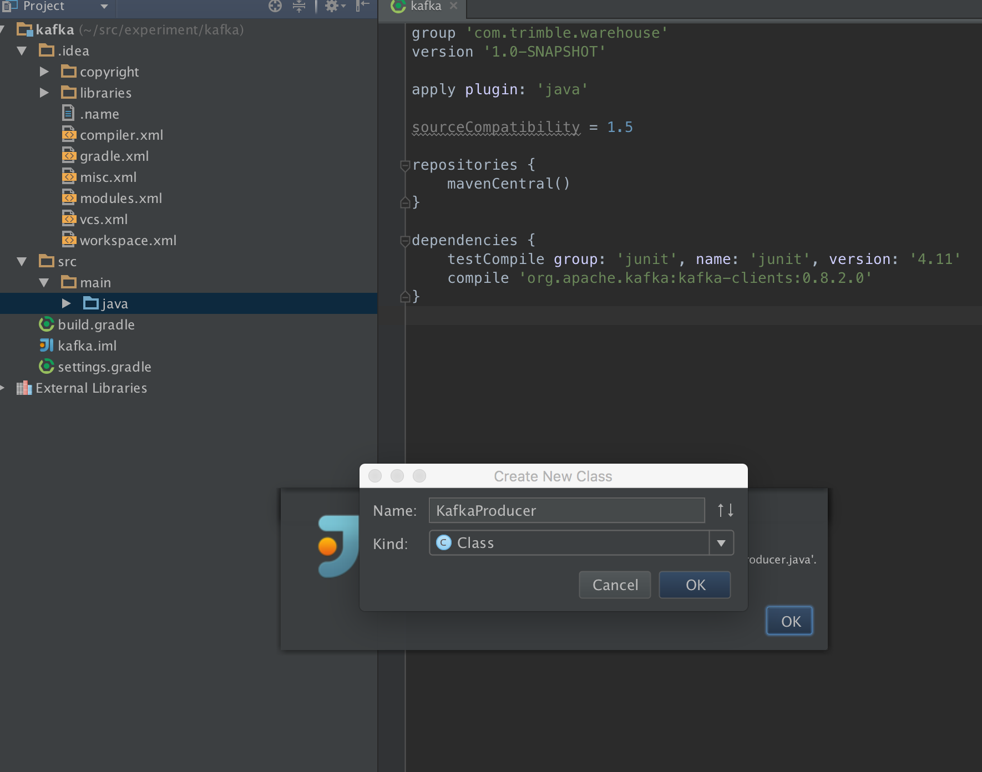
Task: Click the Kind combo box showing Class
Action: (581, 543)
